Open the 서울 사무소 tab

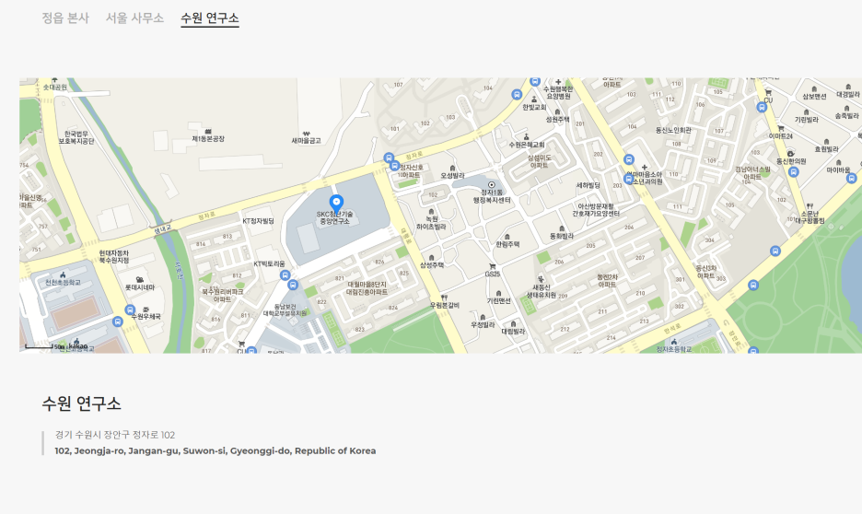click(134, 18)
